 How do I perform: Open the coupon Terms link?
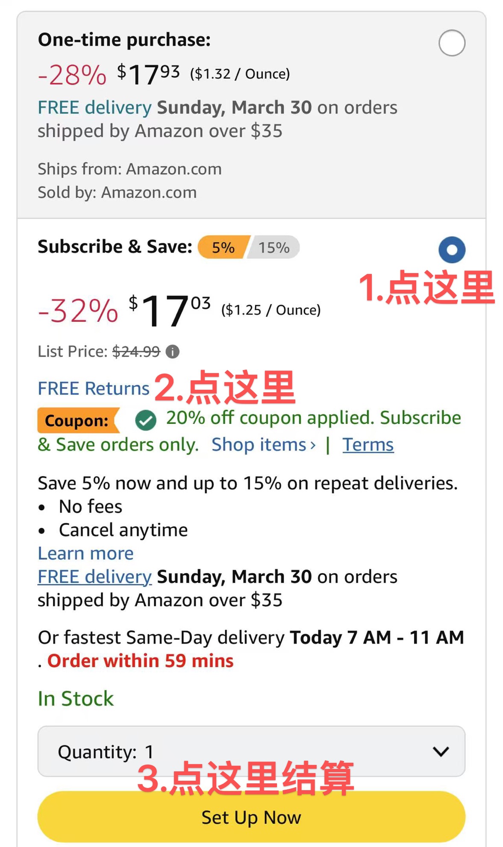[368, 445]
